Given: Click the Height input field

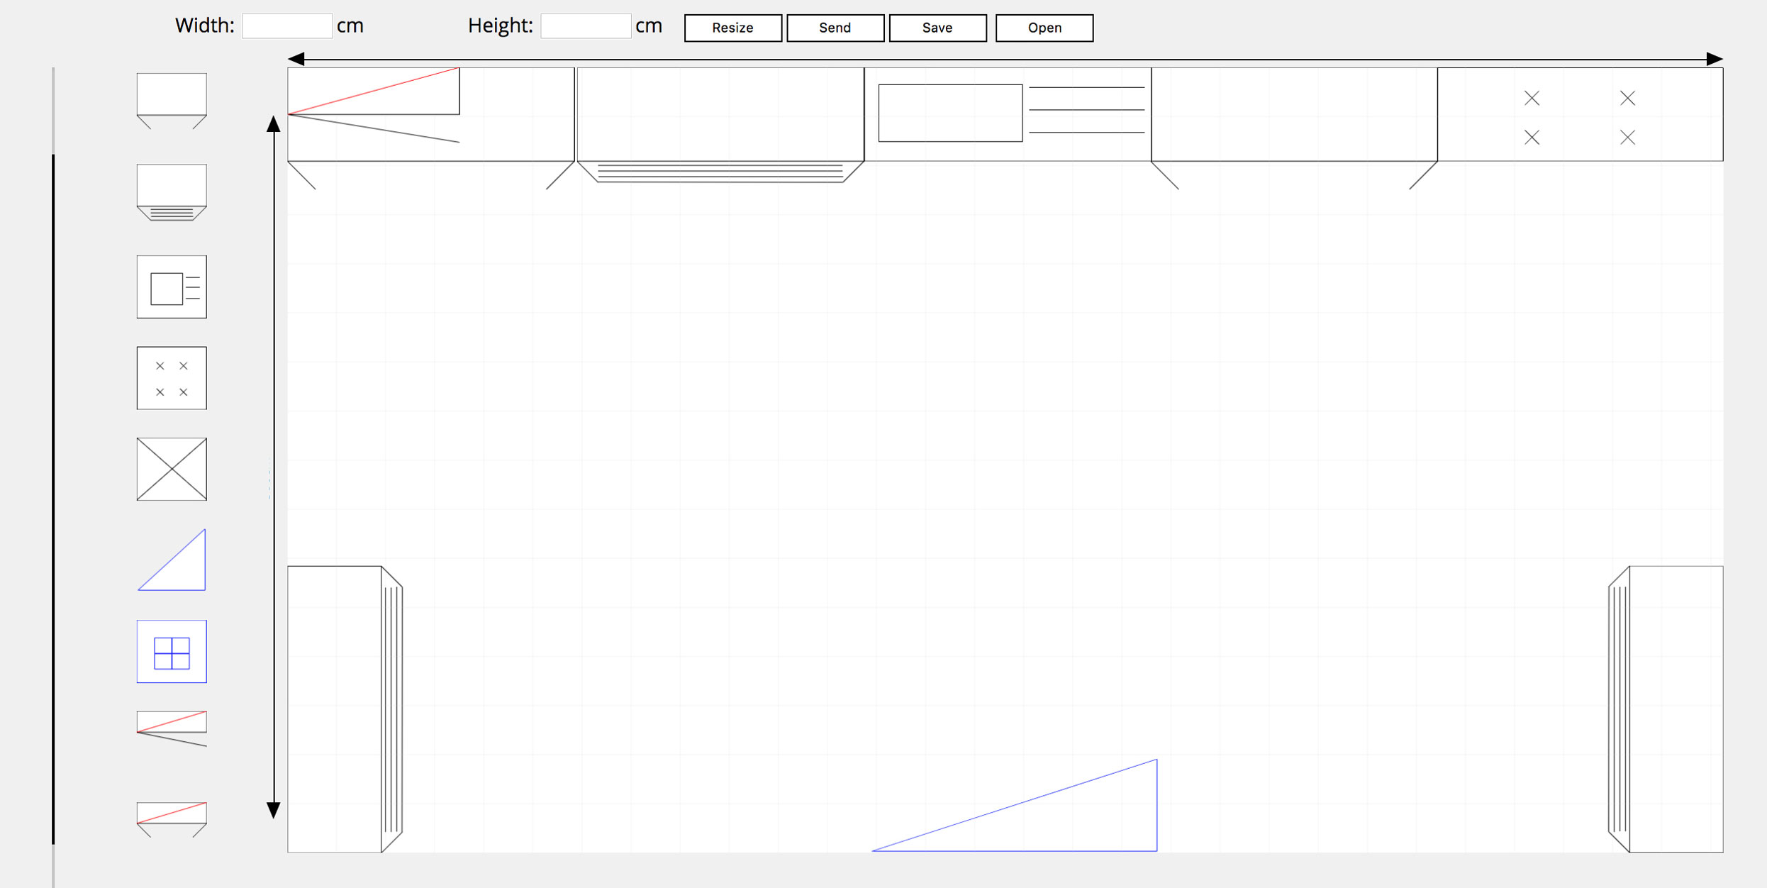Looking at the screenshot, I should pos(586,26).
